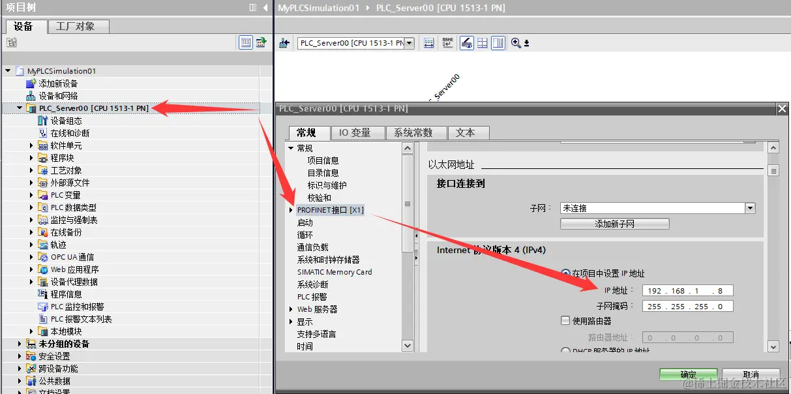The height and width of the screenshot is (394, 791).
Task: Click the vertical pane layout icon
Action: point(500,42)
